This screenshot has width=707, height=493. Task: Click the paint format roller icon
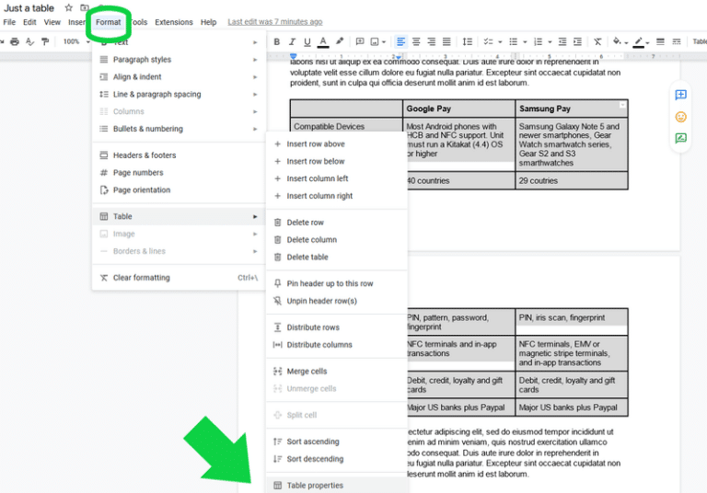pos(45,42)
